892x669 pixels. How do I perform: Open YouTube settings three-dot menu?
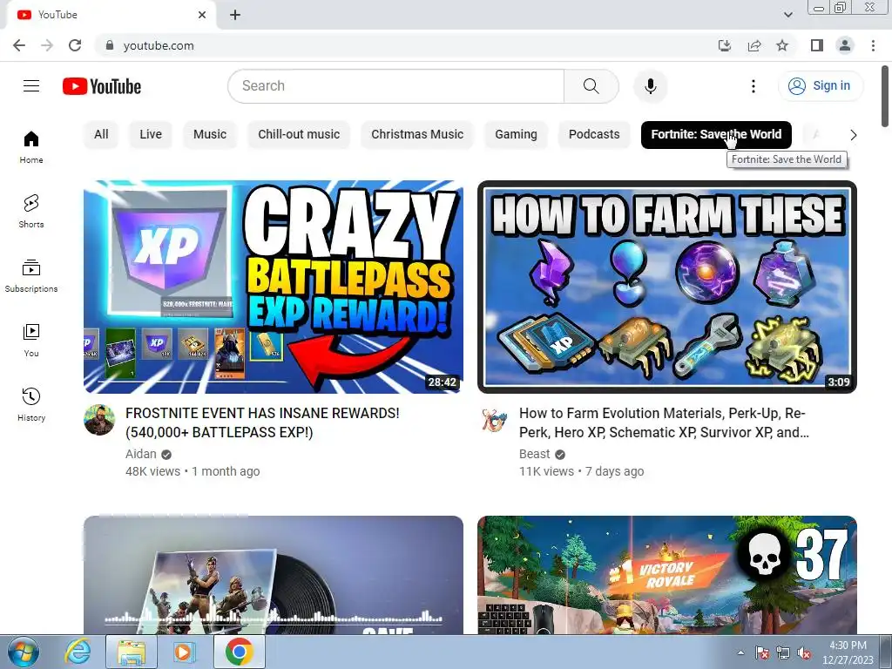click(x=753, y=86)
